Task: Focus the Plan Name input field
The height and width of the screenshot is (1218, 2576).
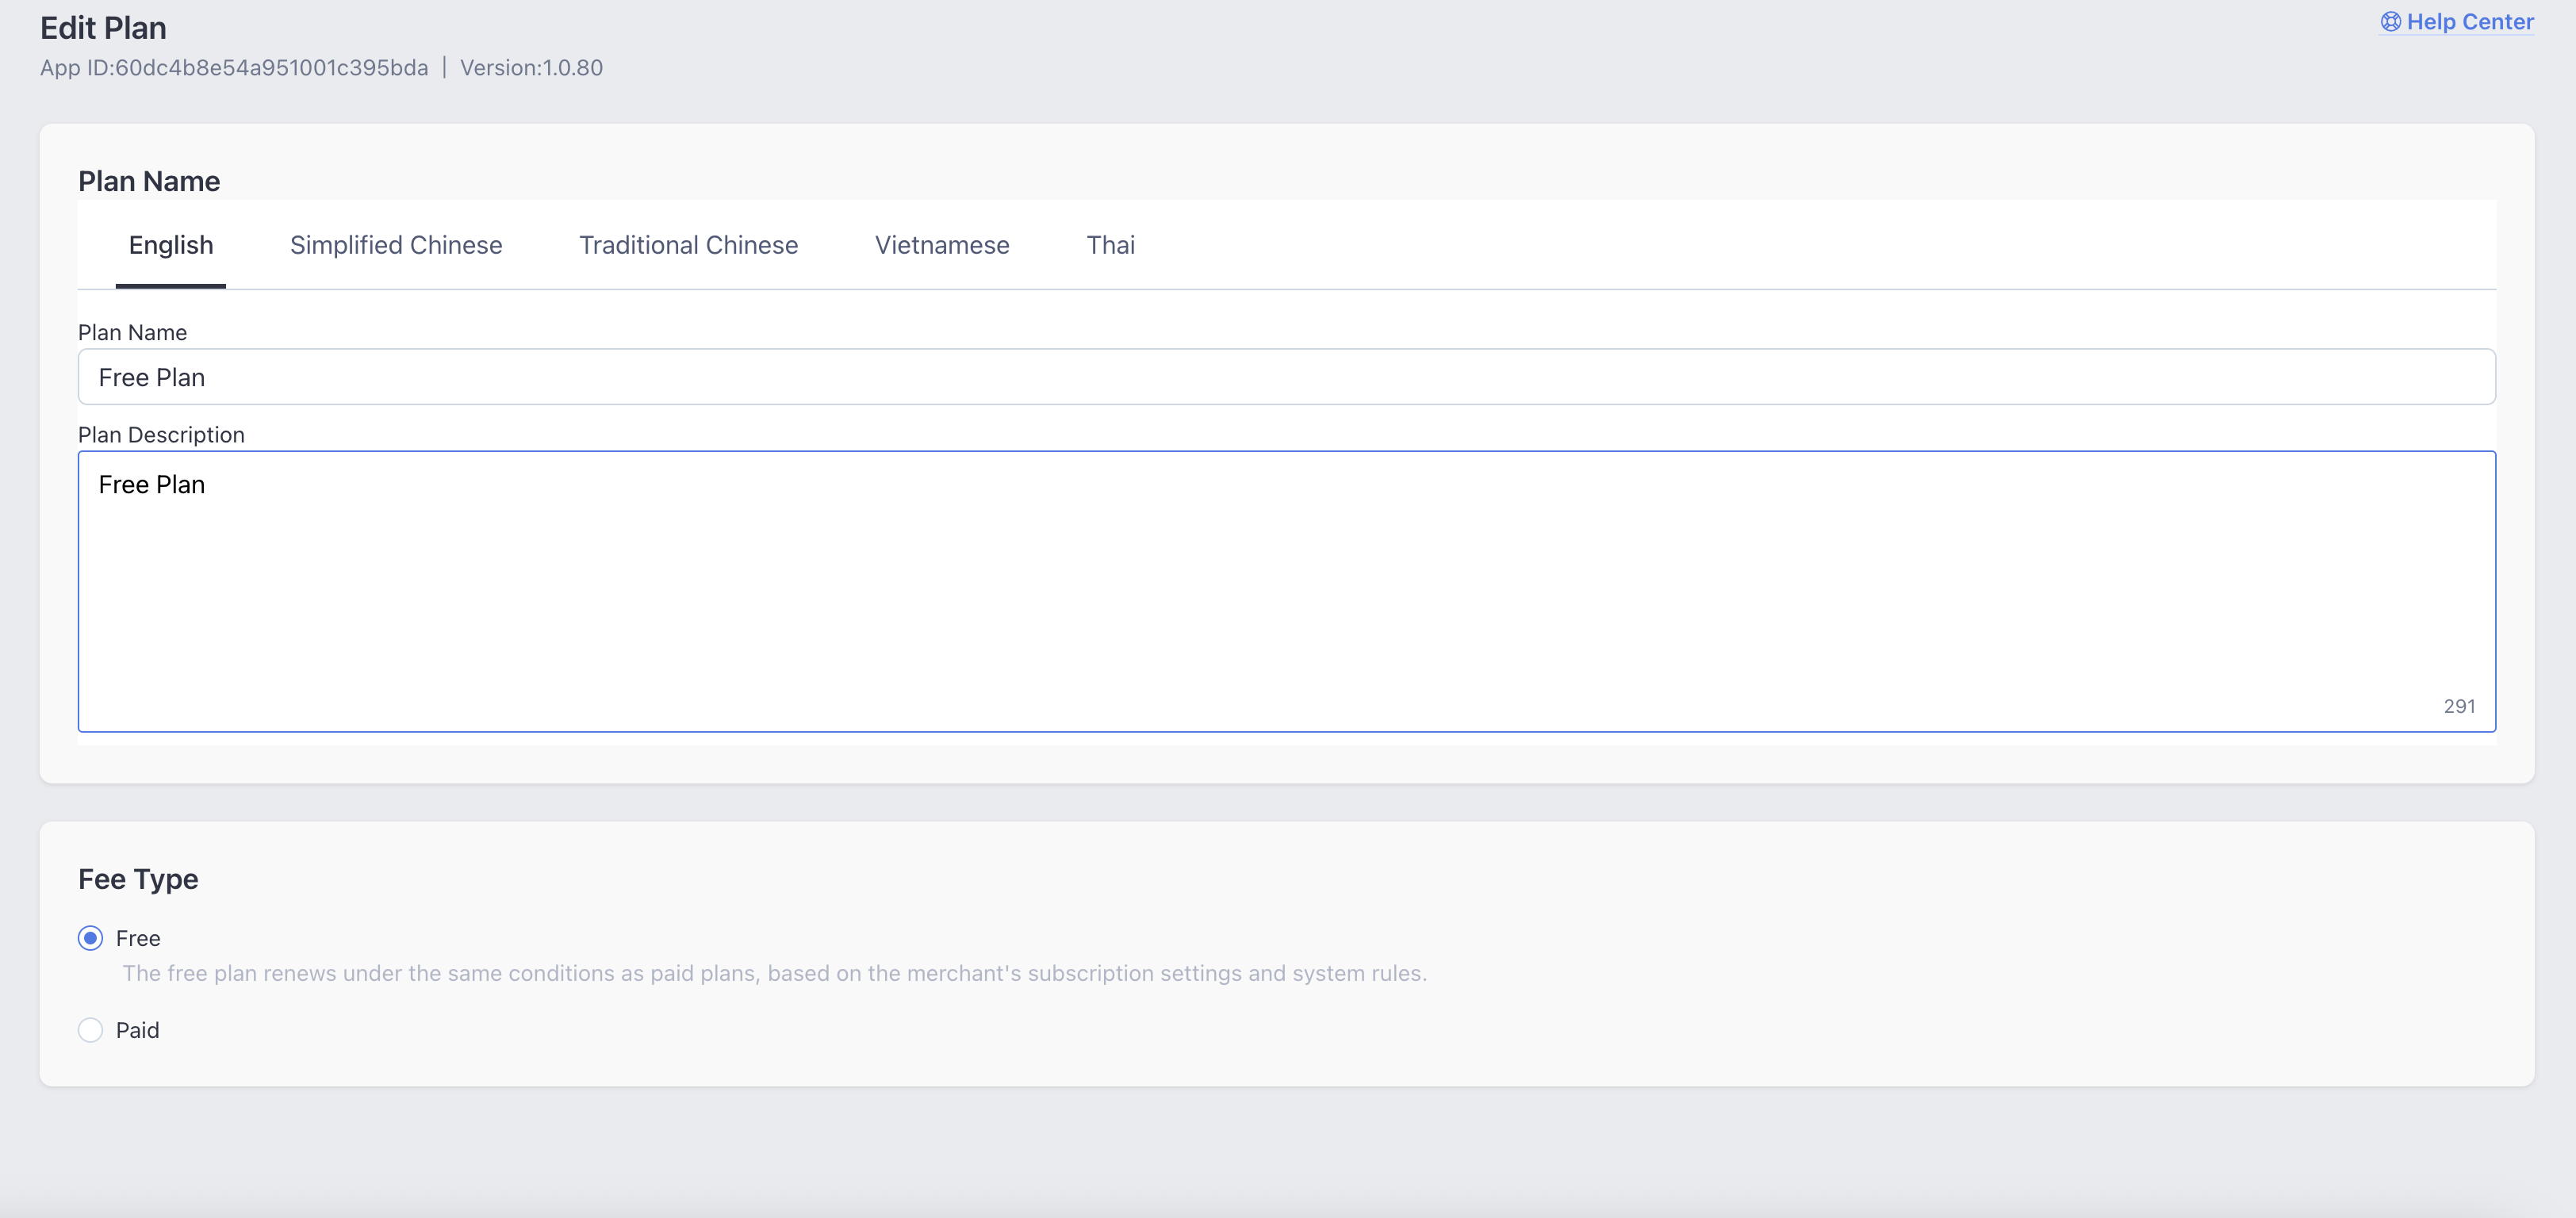Action: [1286, 377]
